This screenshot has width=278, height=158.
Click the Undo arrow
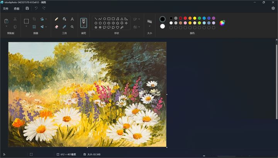tap(36, 8)
